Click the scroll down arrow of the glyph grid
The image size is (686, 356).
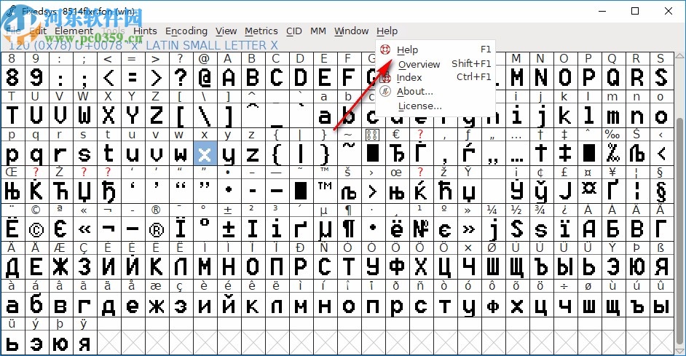pos(679,351)
